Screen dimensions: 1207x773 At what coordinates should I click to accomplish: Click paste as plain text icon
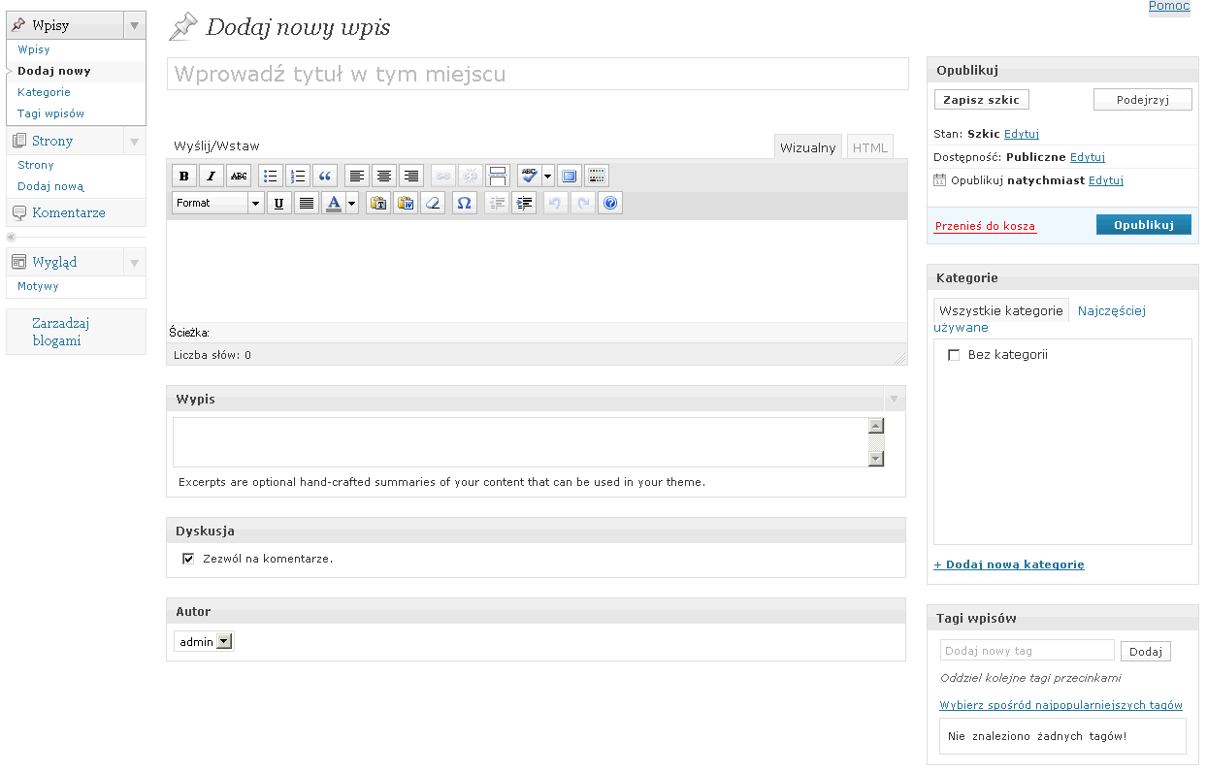coord(377,203)
